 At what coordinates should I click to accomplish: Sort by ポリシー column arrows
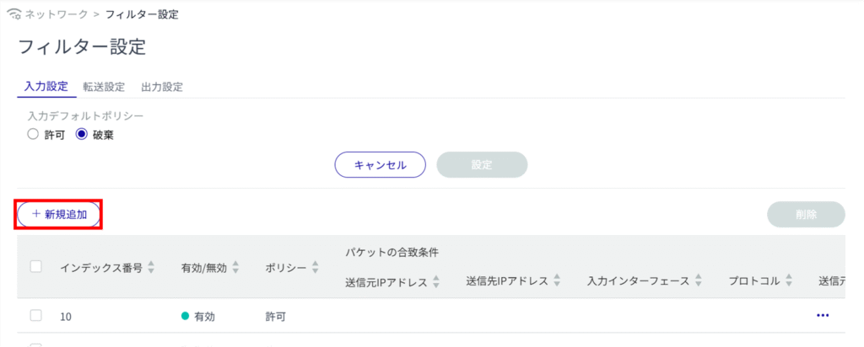click(316, 268)
